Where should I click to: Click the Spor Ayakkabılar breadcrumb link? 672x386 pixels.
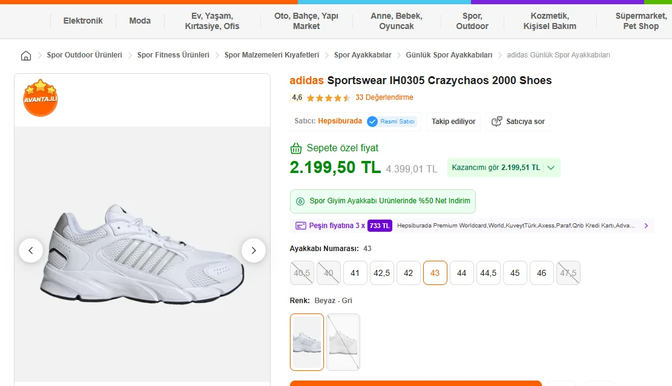pos(363,55)
